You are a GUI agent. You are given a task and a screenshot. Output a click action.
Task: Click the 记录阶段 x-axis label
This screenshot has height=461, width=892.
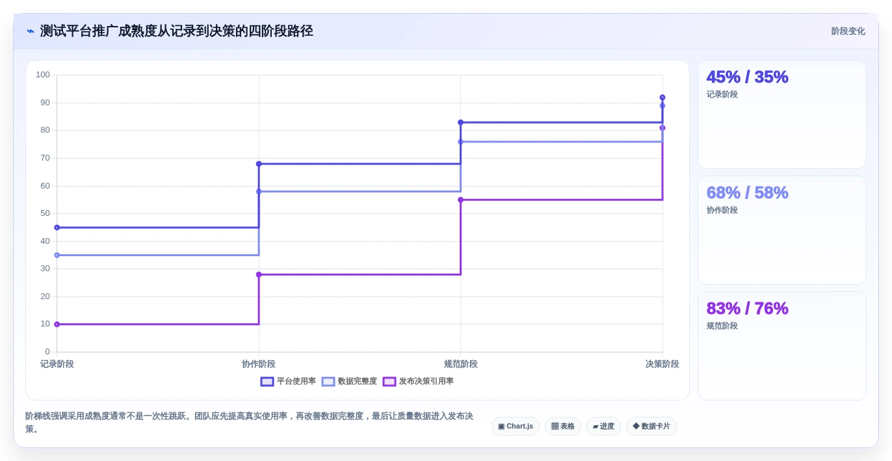click(x=57, y=364)
